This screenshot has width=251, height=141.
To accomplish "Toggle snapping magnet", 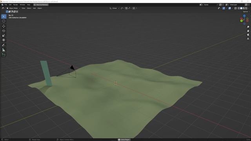I will coord(126,8).
